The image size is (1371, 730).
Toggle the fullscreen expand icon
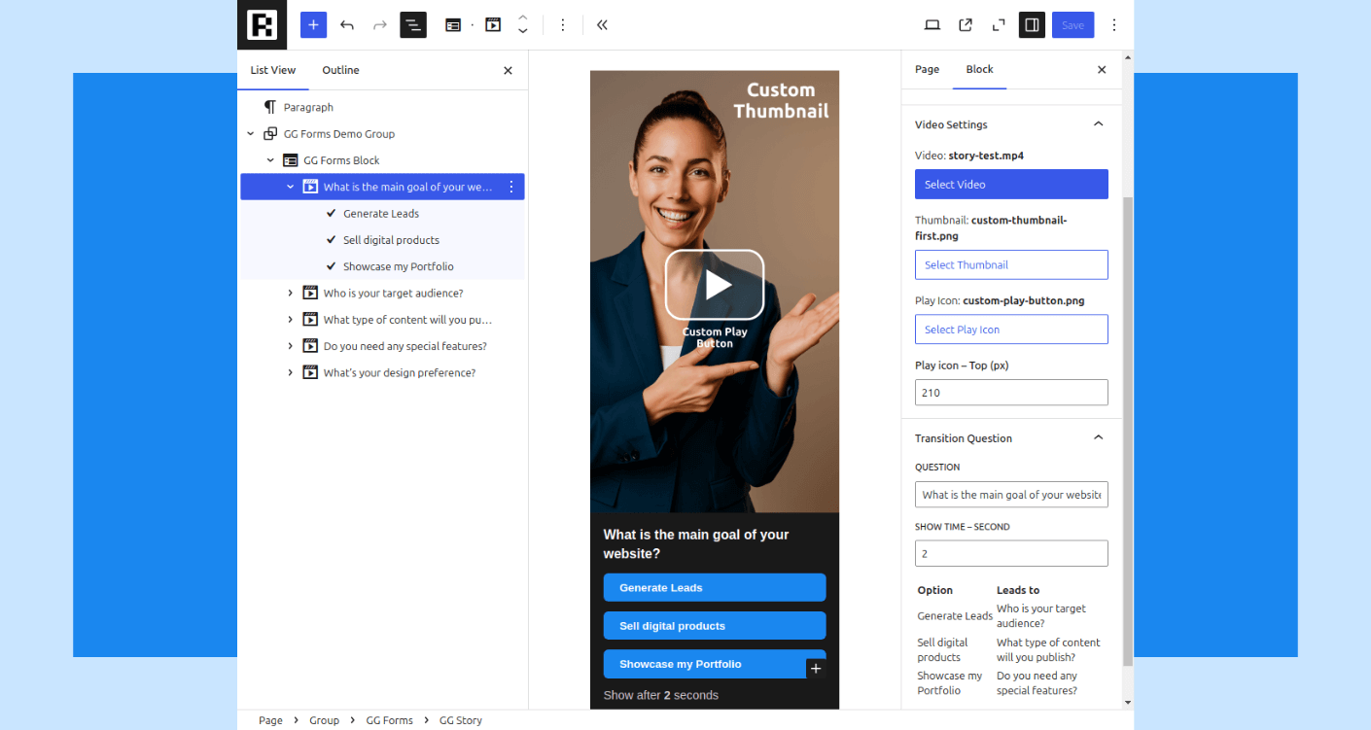(x=999, y=25)
